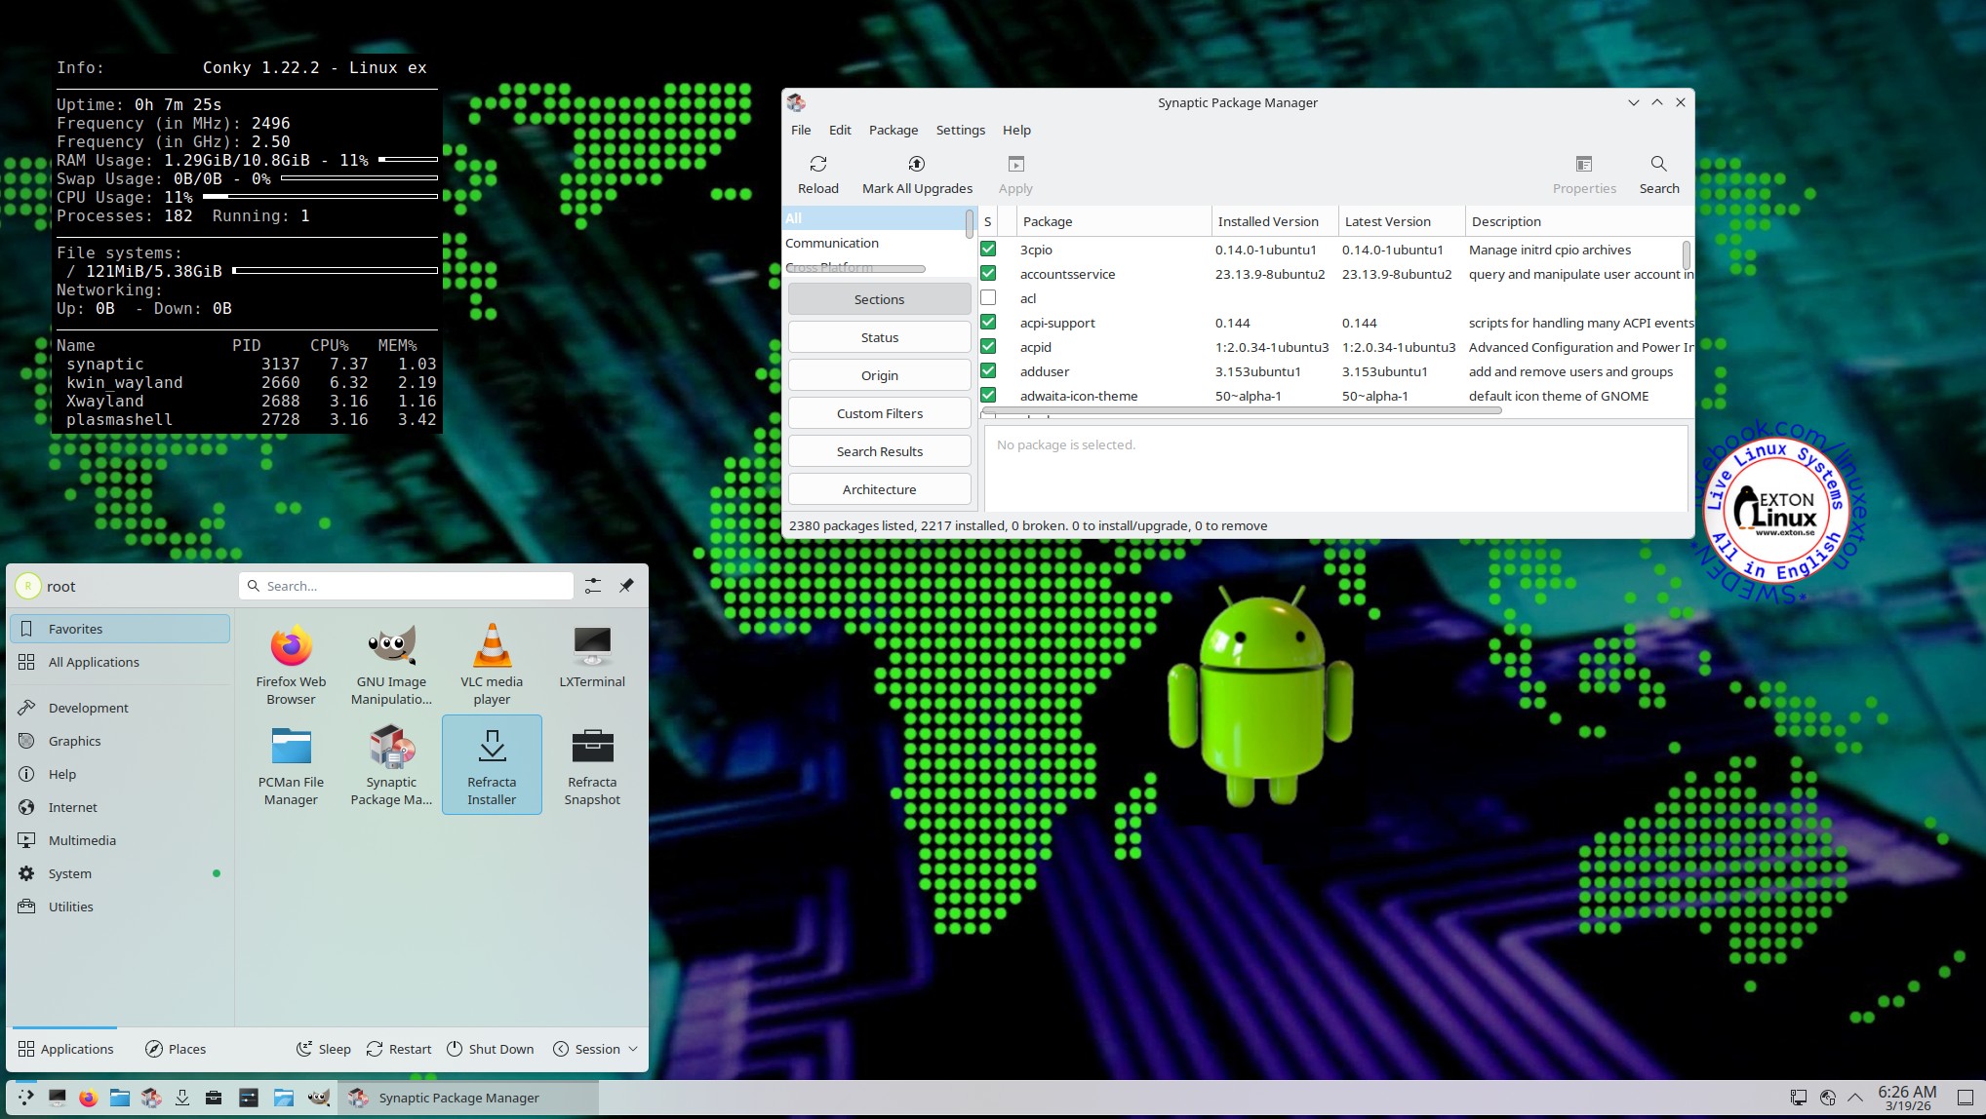The width and height of the screenshot is (1986, 1119).
Task: Click the Firefox icon in the taskbar
Action: point(89,1099)
